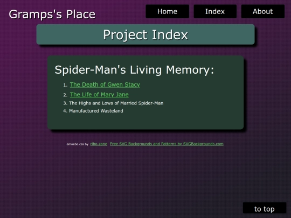Jump back using the to top button
Screen dimensions: 291x218
point(265,208)
